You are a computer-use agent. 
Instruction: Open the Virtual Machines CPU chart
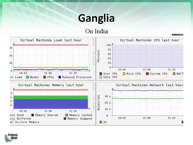[x=140, y=59]
